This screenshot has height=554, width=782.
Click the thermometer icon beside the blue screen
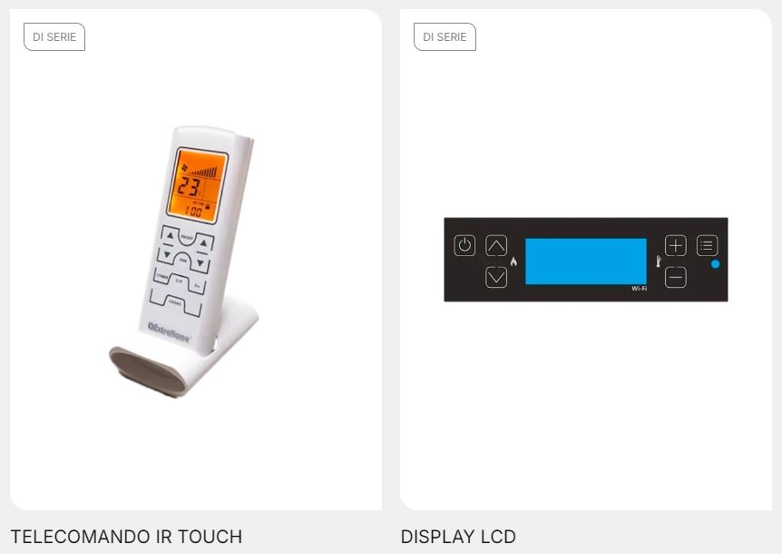[659, 262]
